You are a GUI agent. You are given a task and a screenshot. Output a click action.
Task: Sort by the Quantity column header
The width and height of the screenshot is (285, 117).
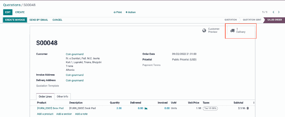point(115,103)
